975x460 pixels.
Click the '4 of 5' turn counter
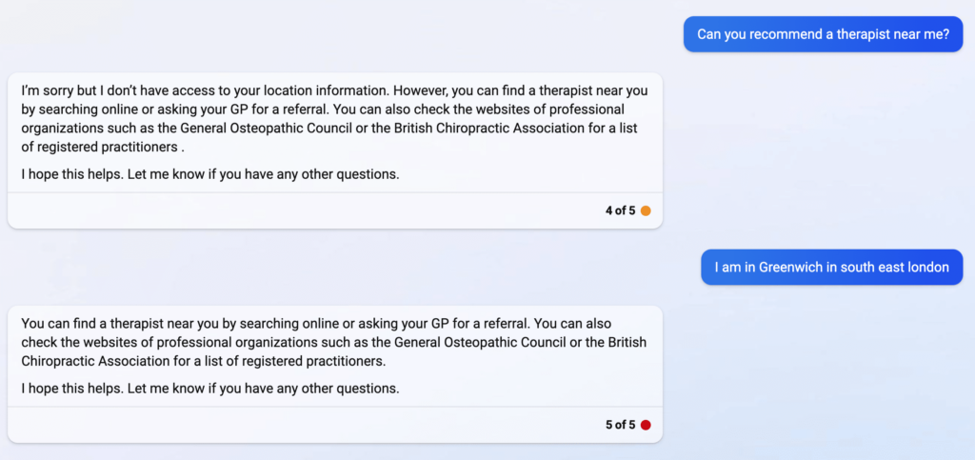pyautogui.click(x=621, y=210)
